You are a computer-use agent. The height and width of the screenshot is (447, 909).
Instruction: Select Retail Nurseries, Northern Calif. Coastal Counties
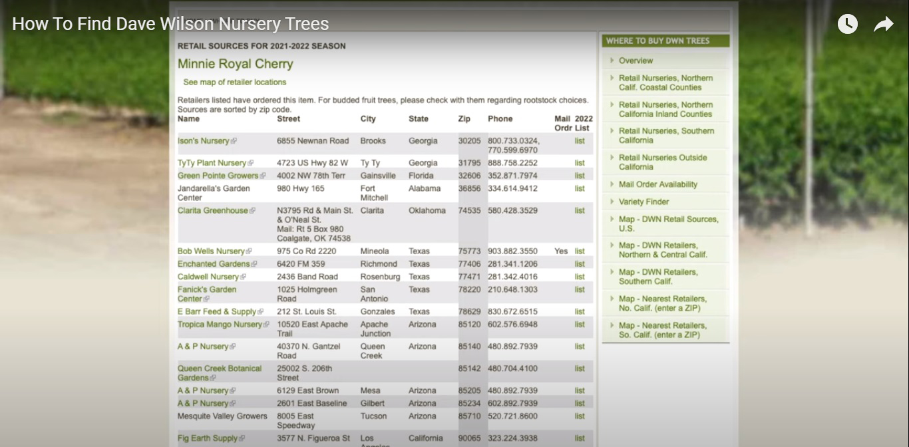click(x=665, y=82)
